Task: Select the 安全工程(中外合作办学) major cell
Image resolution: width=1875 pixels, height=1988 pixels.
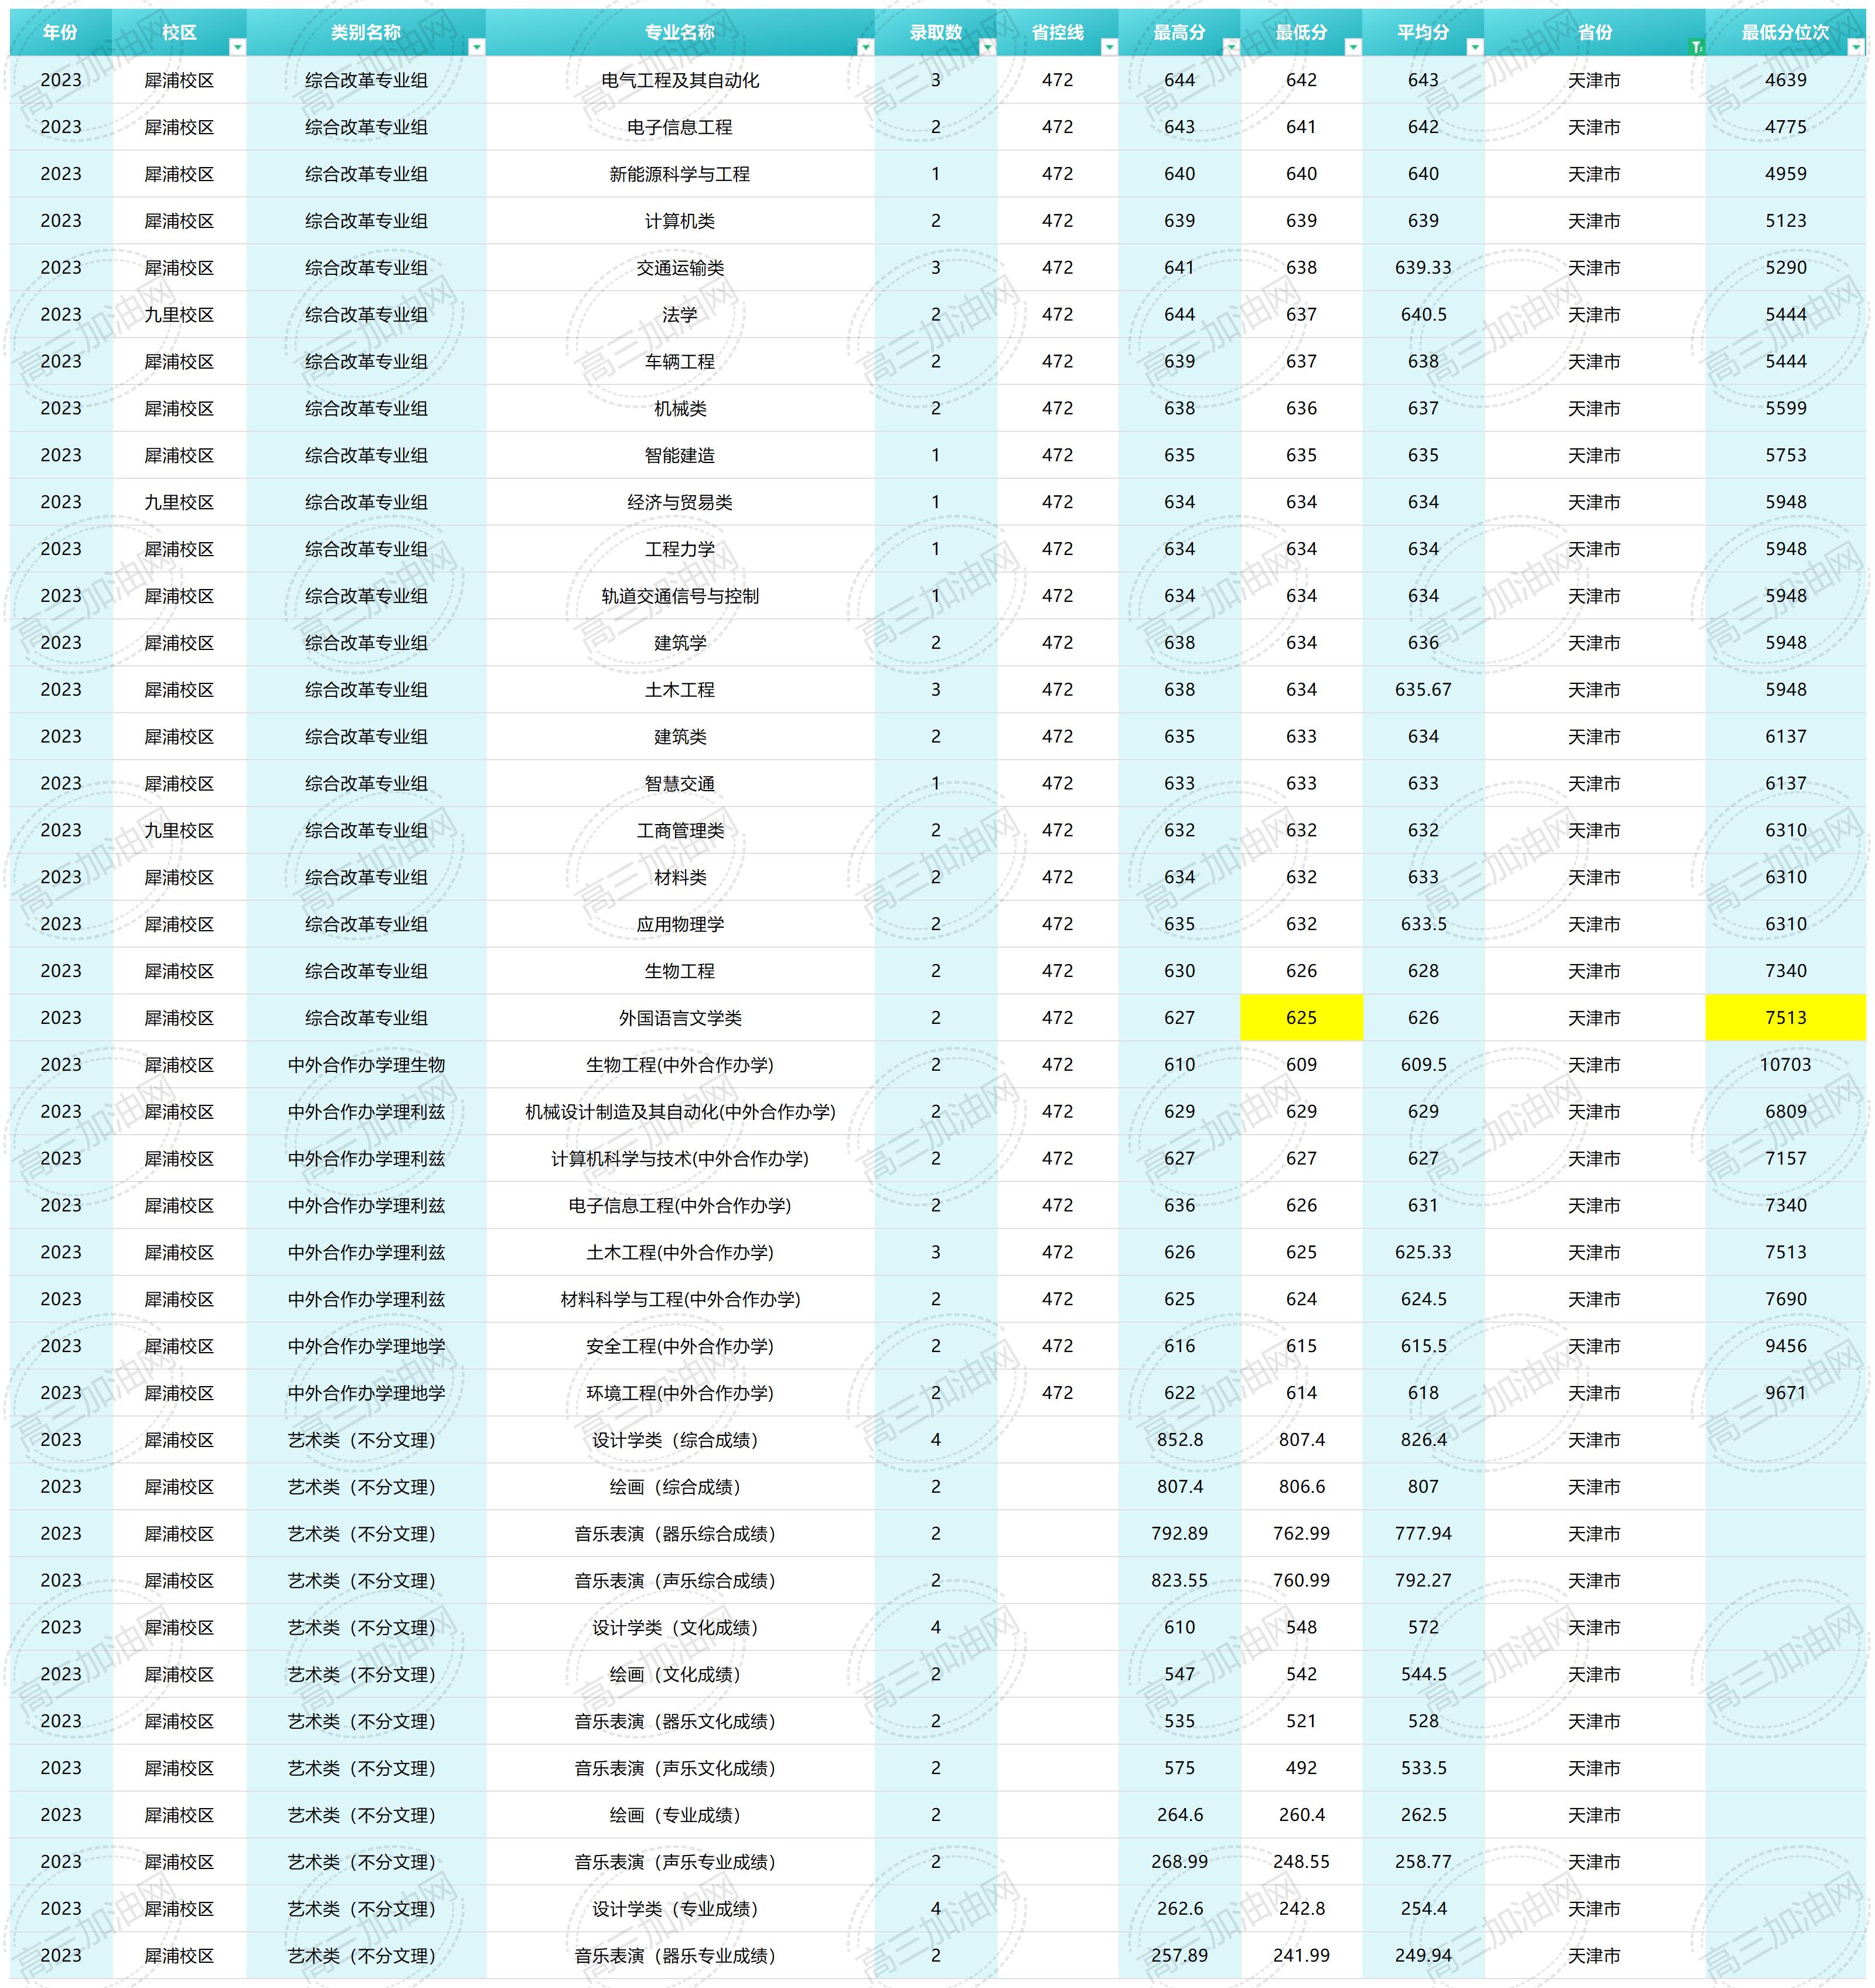Action: (x=680, y=1346)
